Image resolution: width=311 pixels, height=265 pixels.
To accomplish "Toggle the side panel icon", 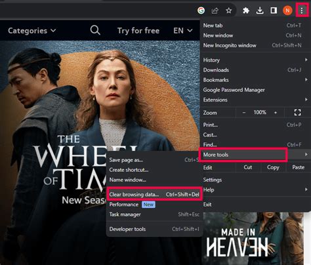I will click(274, 10).
